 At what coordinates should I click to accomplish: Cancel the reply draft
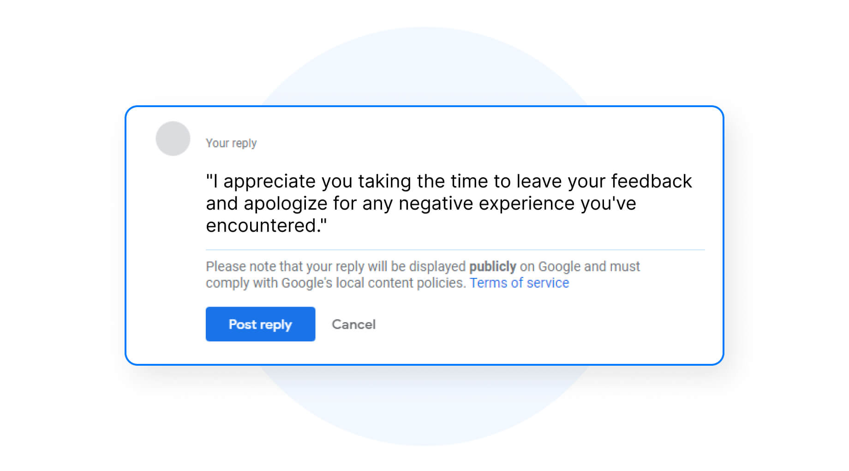pos(354,324)
